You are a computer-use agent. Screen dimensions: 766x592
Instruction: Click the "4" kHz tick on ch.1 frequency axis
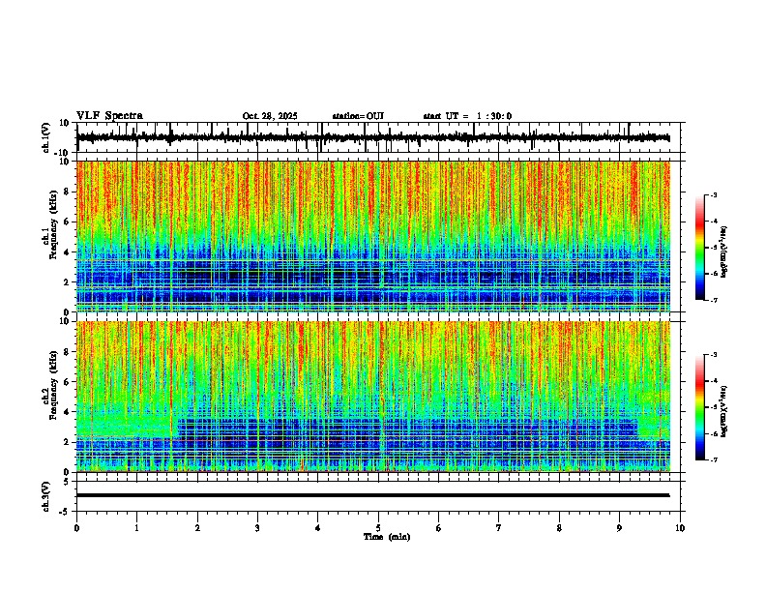tap(68, 252)
